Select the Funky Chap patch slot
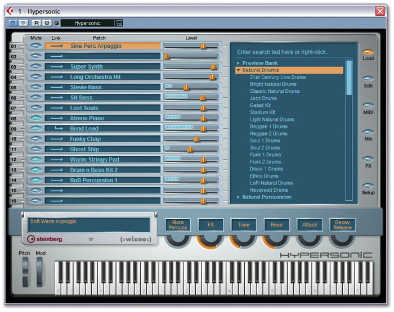Viewport: 394px width, 312px height. pos(102,139)
